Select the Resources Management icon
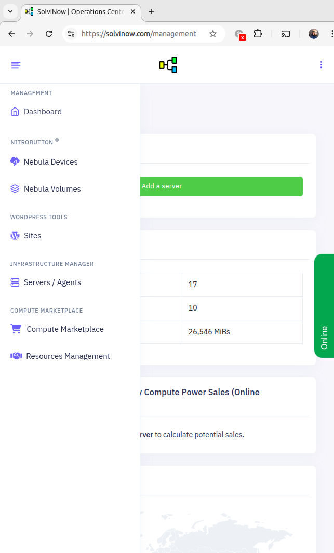 coord(16,356)
